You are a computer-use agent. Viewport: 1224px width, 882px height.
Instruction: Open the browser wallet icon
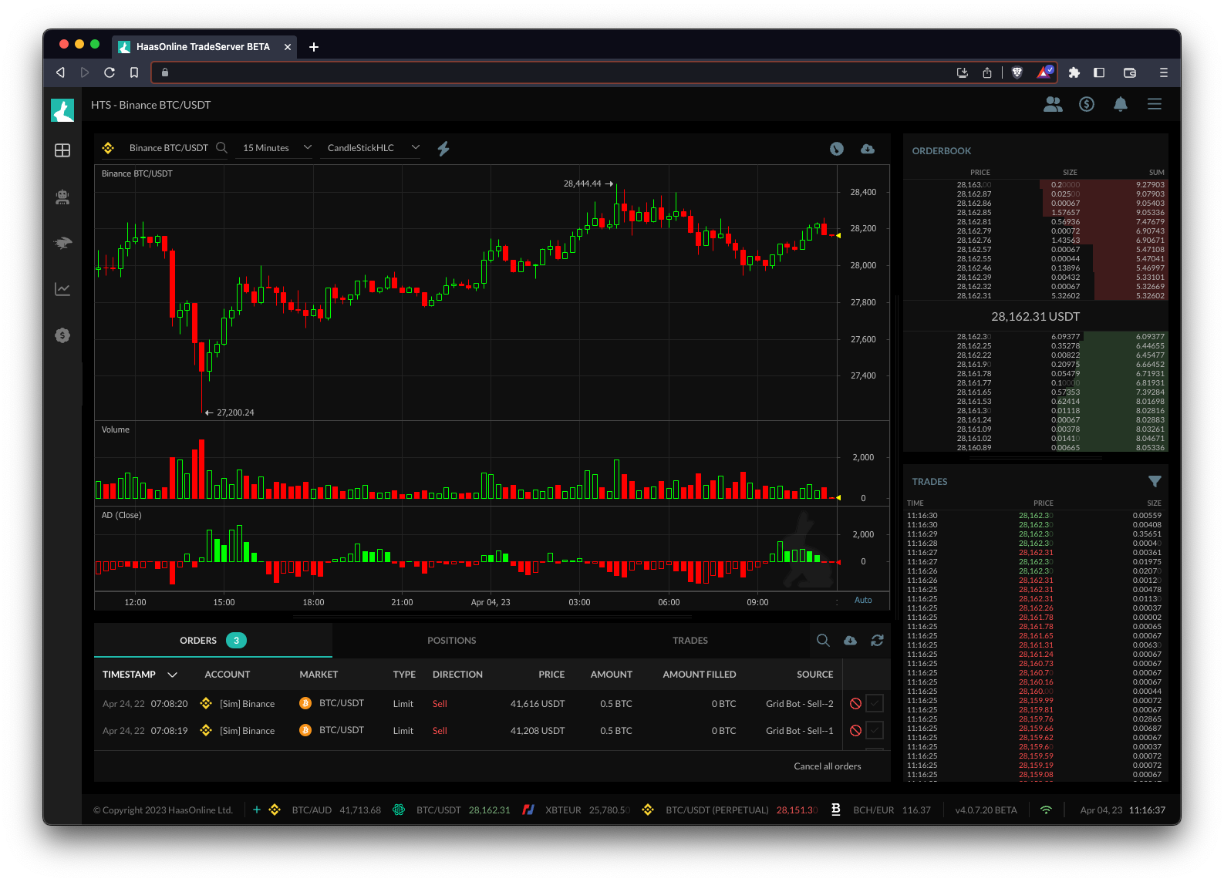[x=1130, y=72]
